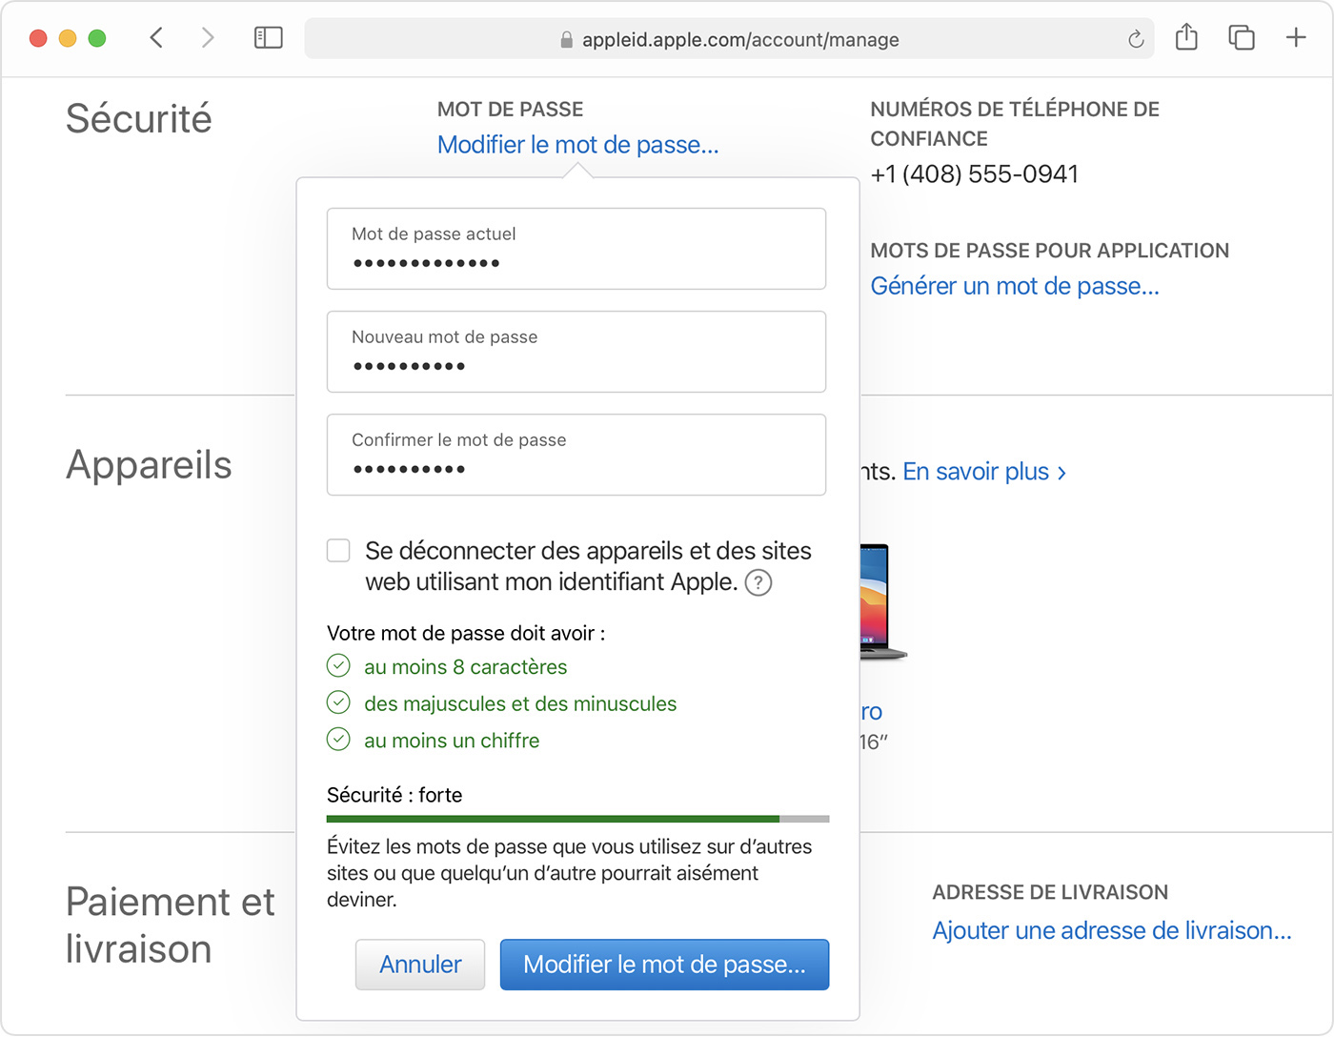Show all tabs using the tab overview icon
The height and width of the screenshot is (1037, 1334).
[x=1241, y=38]
